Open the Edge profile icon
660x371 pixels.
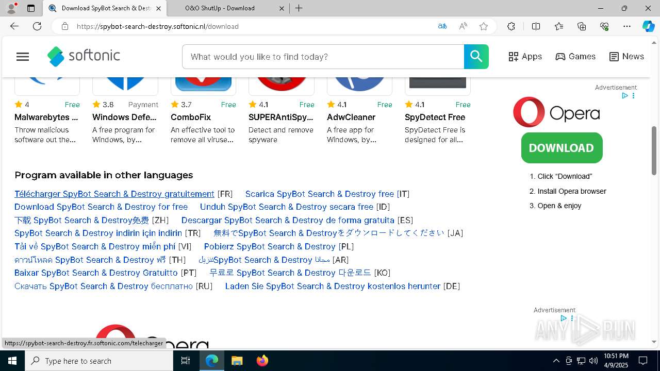pos(11,8)
